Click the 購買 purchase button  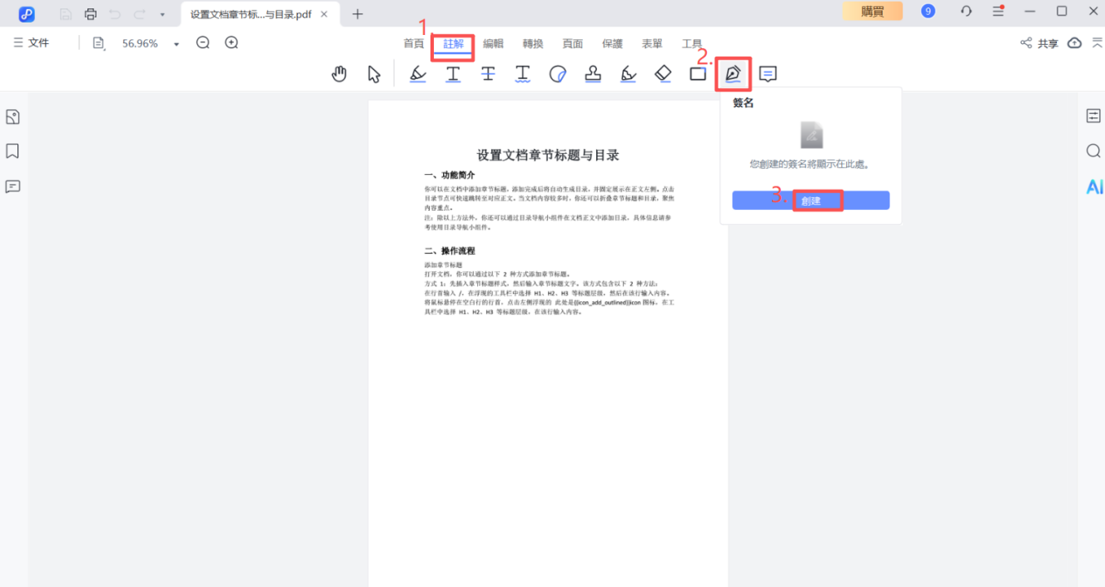(873, 12)
